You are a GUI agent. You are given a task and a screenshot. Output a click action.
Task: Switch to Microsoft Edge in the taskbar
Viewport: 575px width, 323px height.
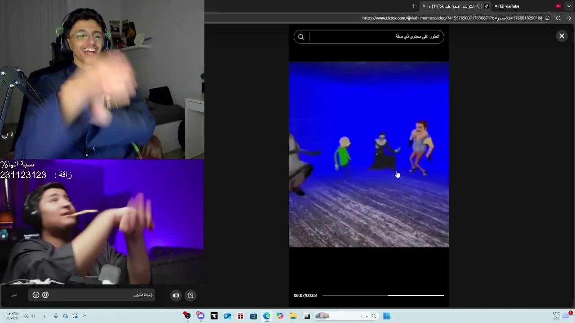point(267,316)
